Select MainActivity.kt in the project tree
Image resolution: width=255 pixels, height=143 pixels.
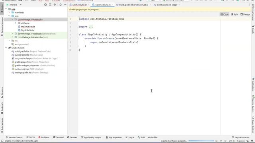(x=28, y=27)
